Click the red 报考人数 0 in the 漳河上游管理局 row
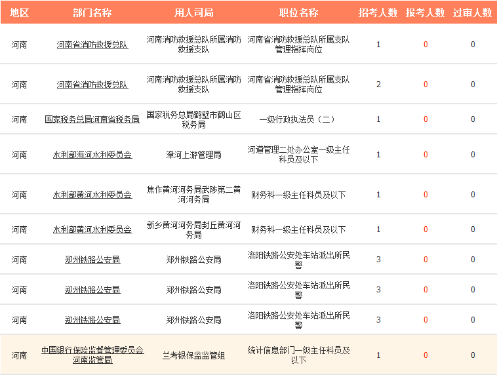Image resolution: width=497 pixels, height=375 pixels. (x=426, y=155)
